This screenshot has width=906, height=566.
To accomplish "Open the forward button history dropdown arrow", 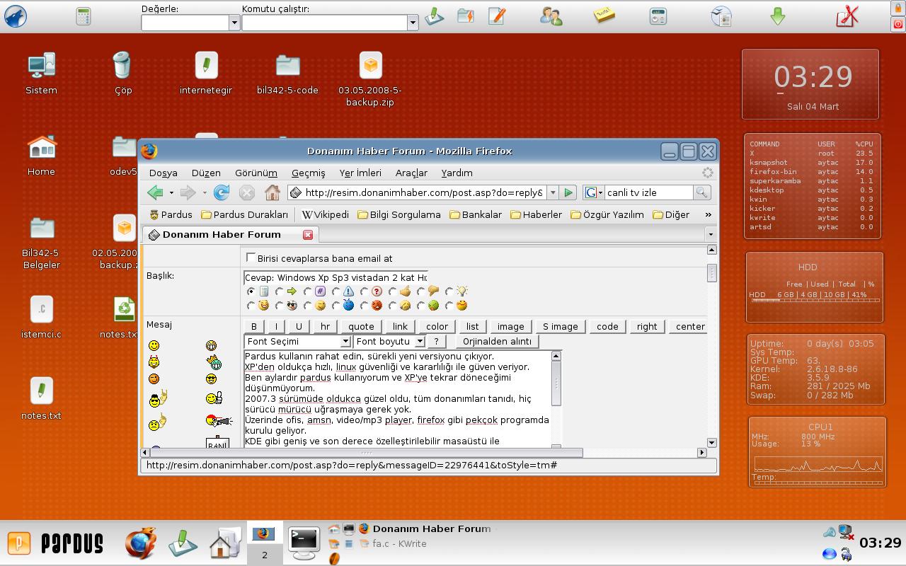I will [x=205, y=192].
